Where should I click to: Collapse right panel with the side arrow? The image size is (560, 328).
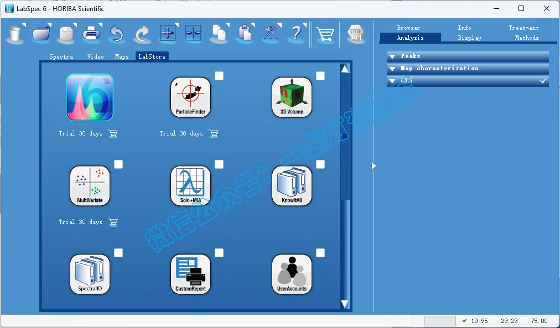374,165
